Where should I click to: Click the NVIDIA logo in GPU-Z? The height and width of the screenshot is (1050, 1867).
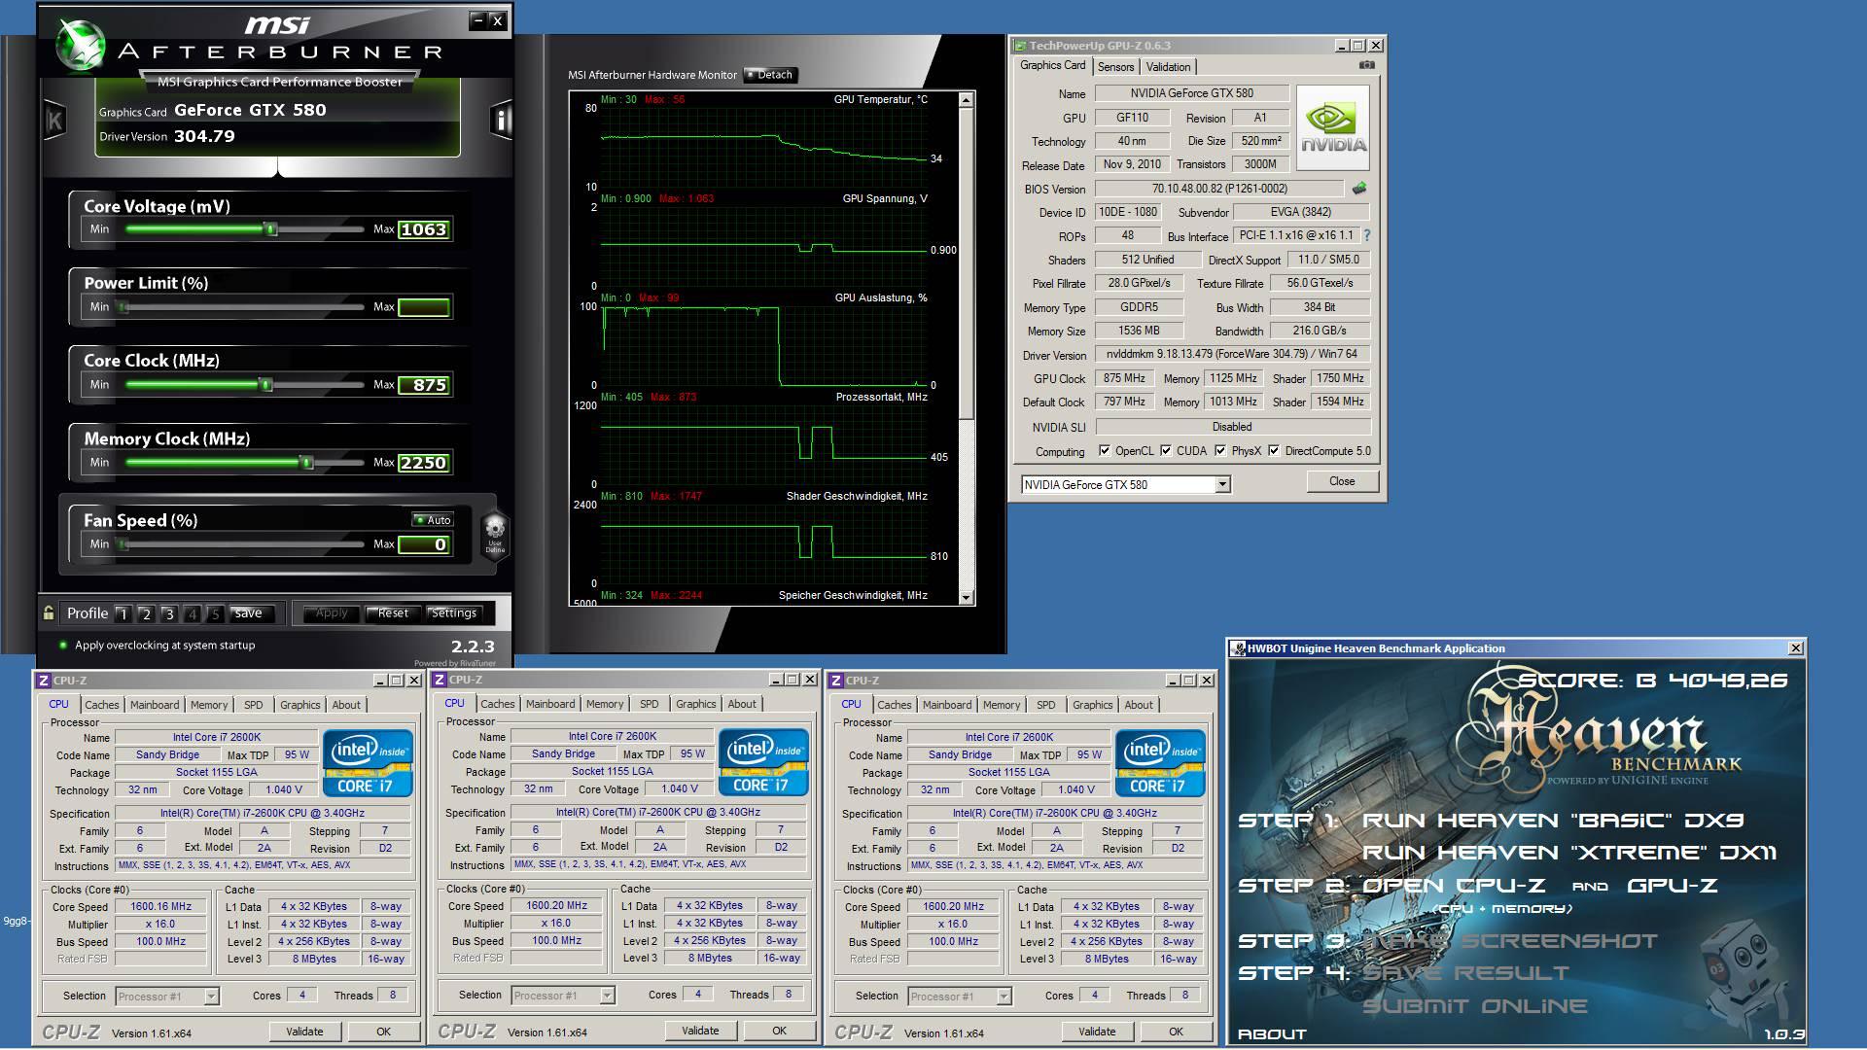1332,128
